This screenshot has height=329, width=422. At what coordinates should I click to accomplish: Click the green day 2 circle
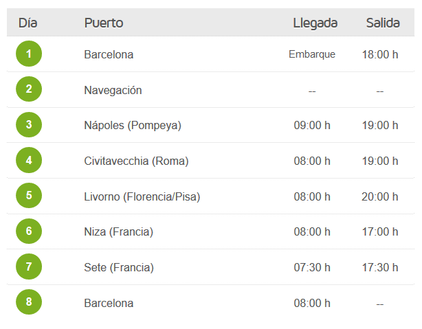(29, 89)
